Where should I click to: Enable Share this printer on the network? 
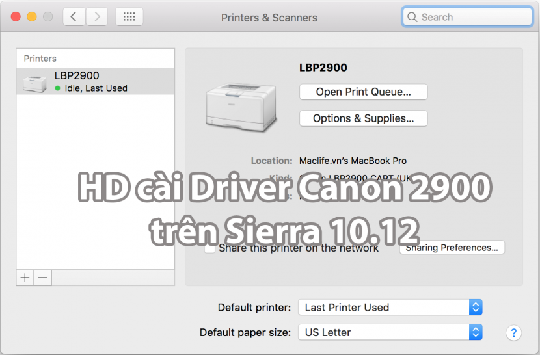tap(210, 248)
